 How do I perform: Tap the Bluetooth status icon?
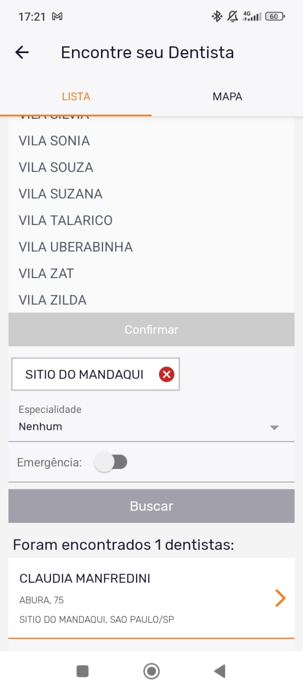216,16
